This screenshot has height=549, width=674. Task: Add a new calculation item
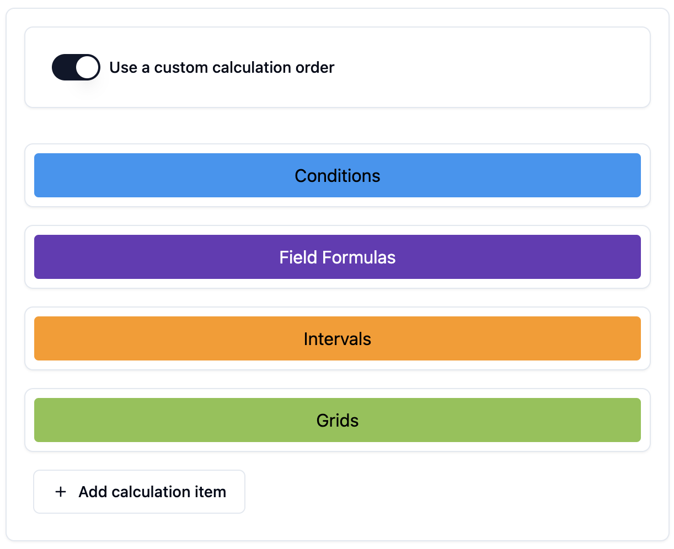pos(138,492)
